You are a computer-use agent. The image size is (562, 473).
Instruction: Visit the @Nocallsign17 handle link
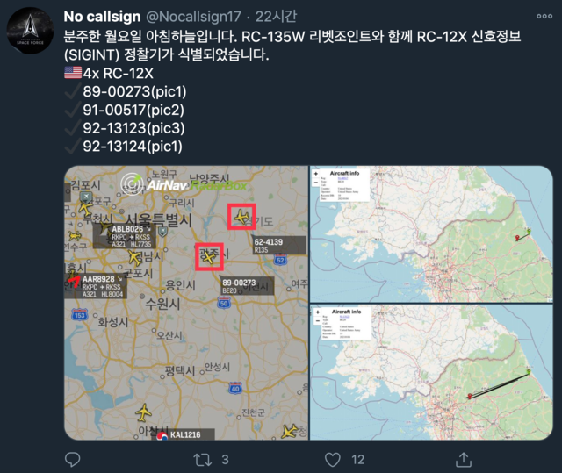193,17
